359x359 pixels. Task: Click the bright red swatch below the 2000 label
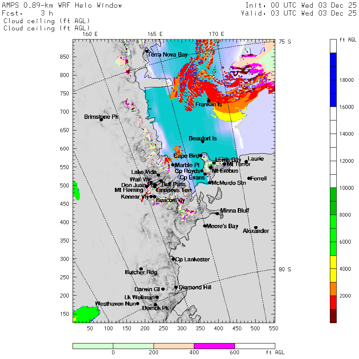coord(333,302)
